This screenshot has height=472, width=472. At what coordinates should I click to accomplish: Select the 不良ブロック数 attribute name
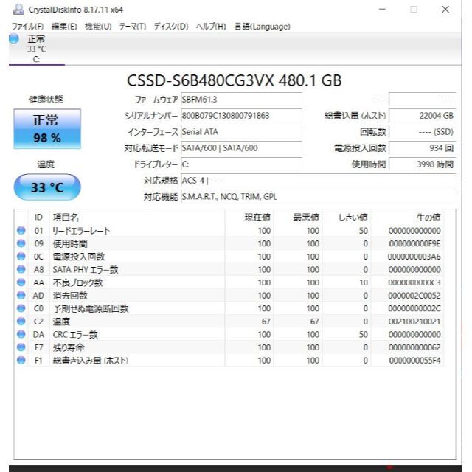click(77, 282)
